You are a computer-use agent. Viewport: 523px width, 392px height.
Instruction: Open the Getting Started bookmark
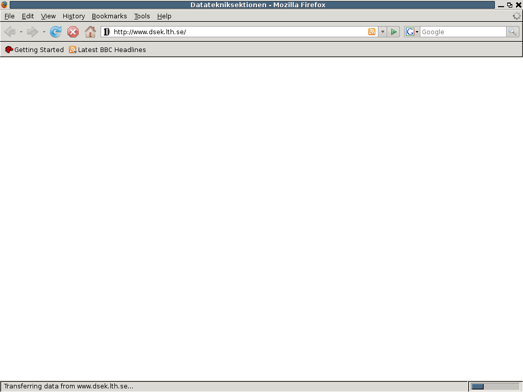point(34,50)
